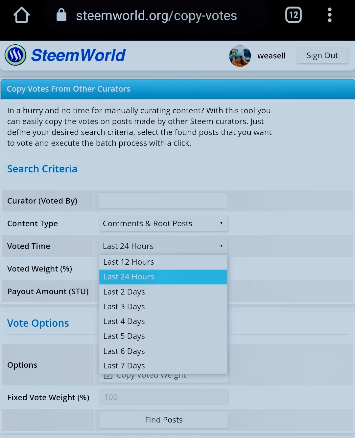Click the Fixed Vote Weight (%) label
The height and width of the screenshot is (438, 355).
(x=48, y=398)
